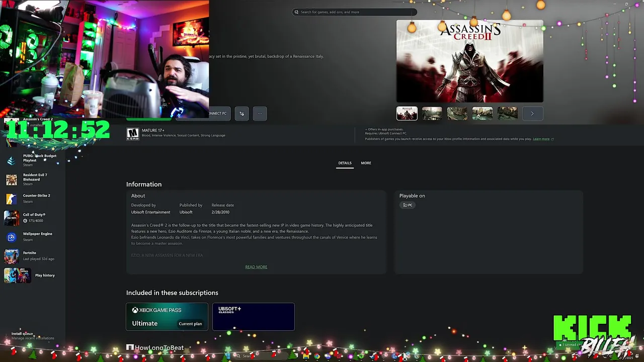
Task: Switch to the MORE tab
Action: pos(366,163)
